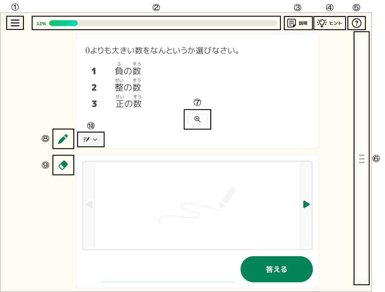Choose option 1 負の数
Screen dimensions: 385x292
click(x=116, y=69)
